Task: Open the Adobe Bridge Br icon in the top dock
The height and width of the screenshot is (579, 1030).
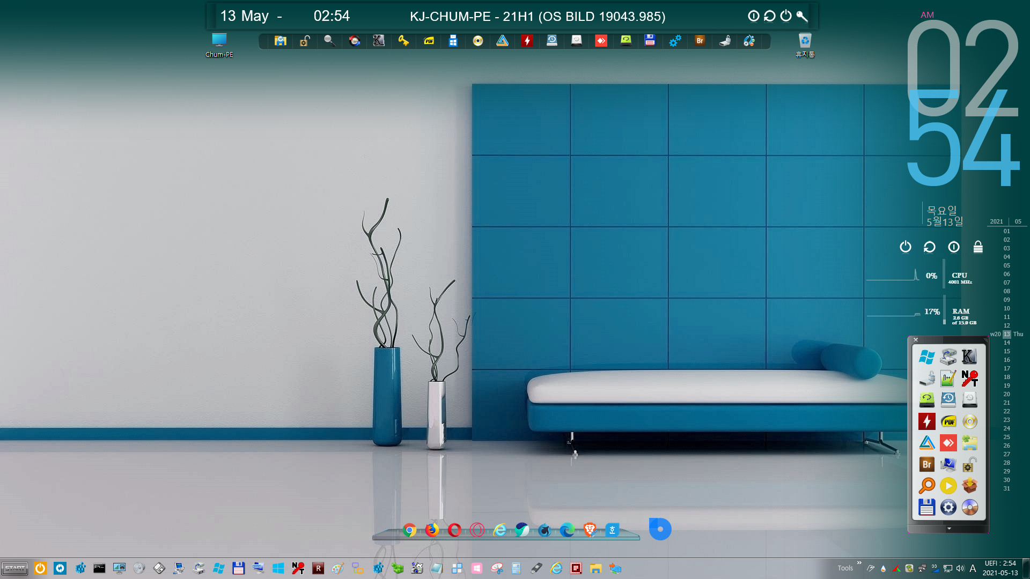Action: (700, 41)
